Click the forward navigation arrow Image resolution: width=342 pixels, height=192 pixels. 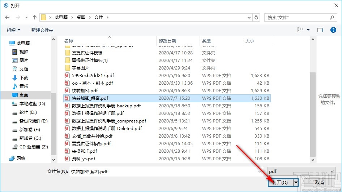pyautogui.click(x=18, y=17)
